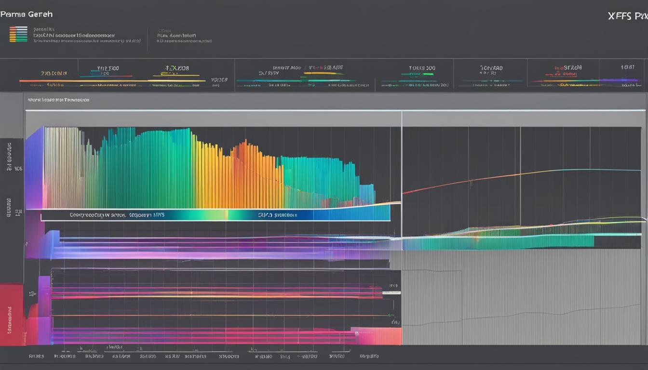Click the gradient bar below the histogram
Image resolution: width=648 pixels, height=370 pixels.
tap(215, 215)
